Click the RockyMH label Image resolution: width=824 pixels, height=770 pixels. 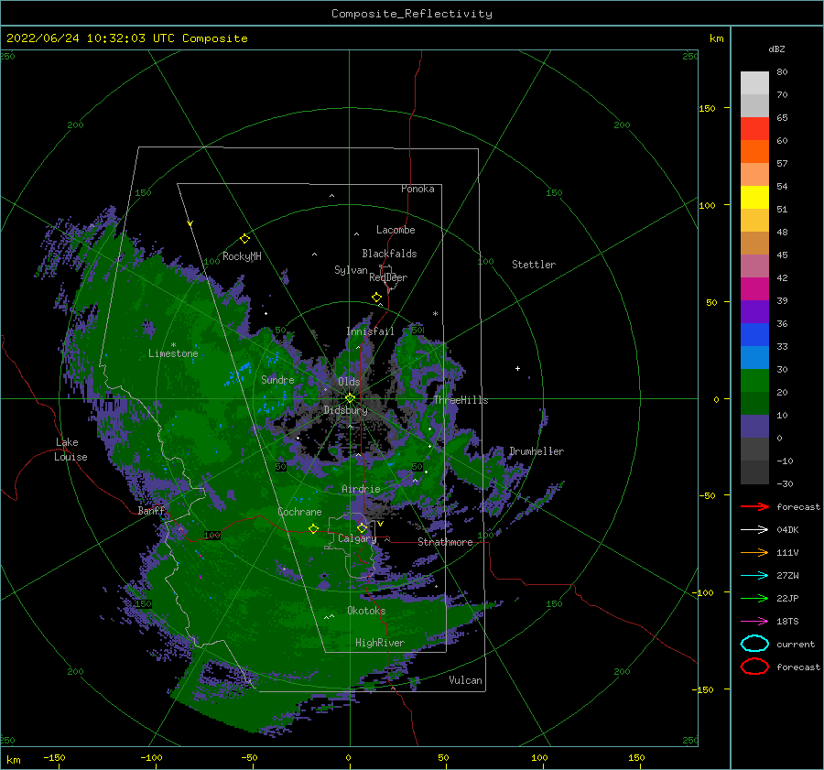(242, 256)
